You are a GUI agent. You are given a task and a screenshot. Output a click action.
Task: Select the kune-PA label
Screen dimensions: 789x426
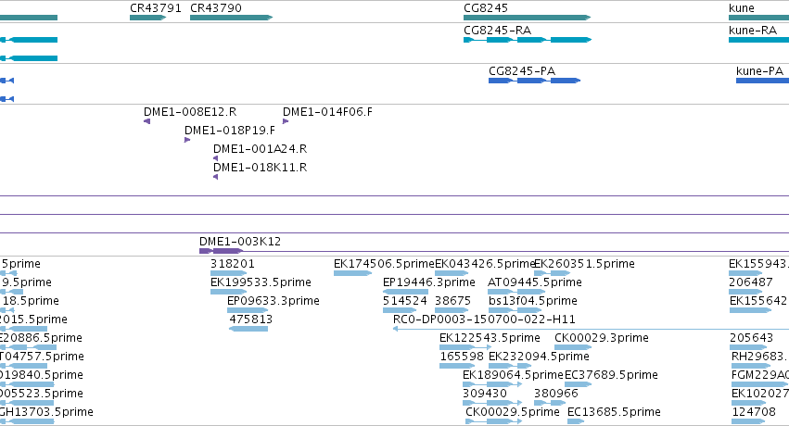click(x=760, y=70)
